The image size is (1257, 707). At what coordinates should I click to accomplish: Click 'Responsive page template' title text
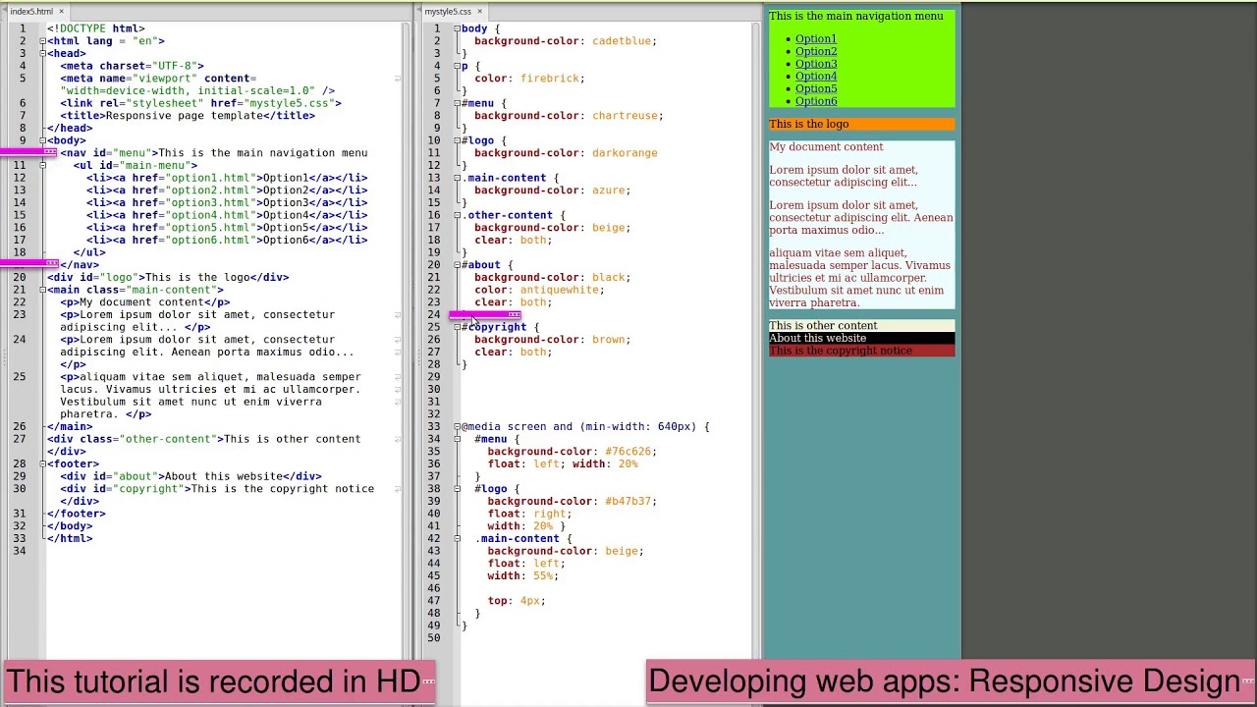pos(184,116)
